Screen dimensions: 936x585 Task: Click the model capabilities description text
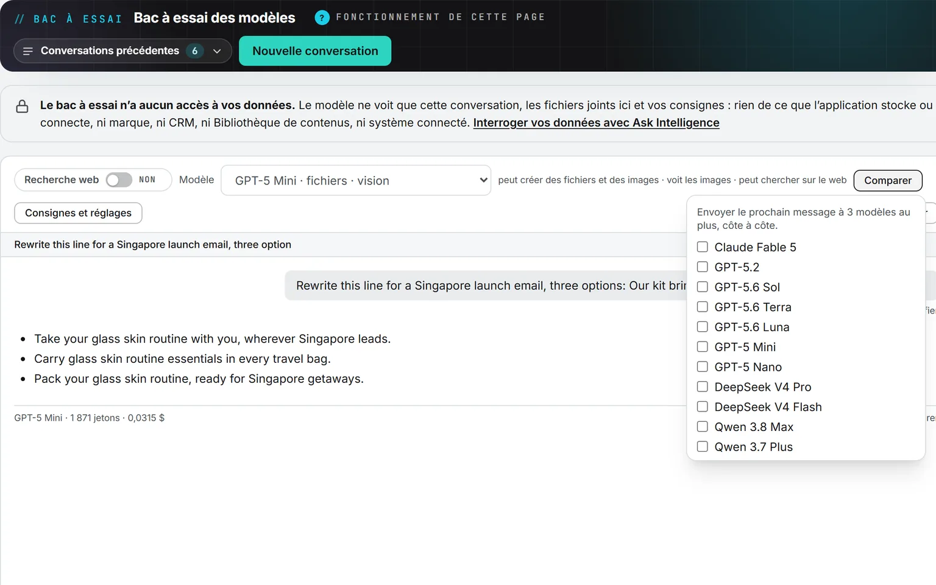coord(672,180)
